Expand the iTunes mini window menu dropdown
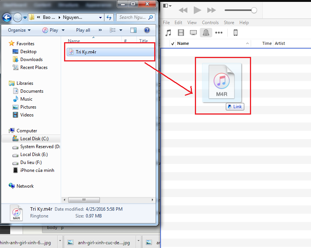The height and width of the screenshot is (248, 311). click(167, 6)
